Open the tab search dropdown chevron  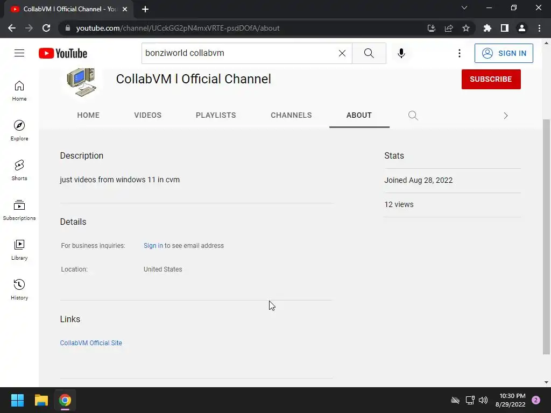click(464, 8)
